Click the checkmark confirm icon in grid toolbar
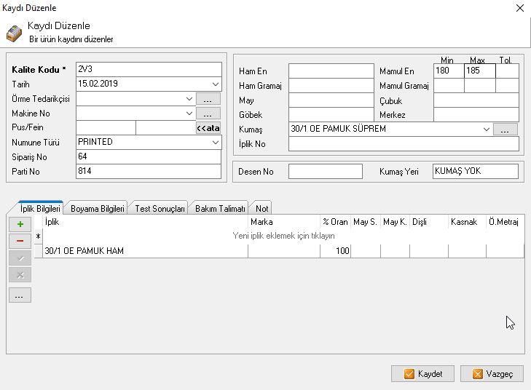The image size is (531, 390). [x=20, y=258]
